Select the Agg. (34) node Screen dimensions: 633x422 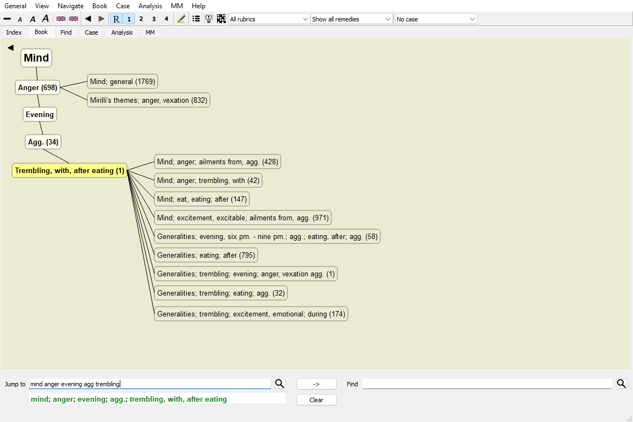click(43, 142)
